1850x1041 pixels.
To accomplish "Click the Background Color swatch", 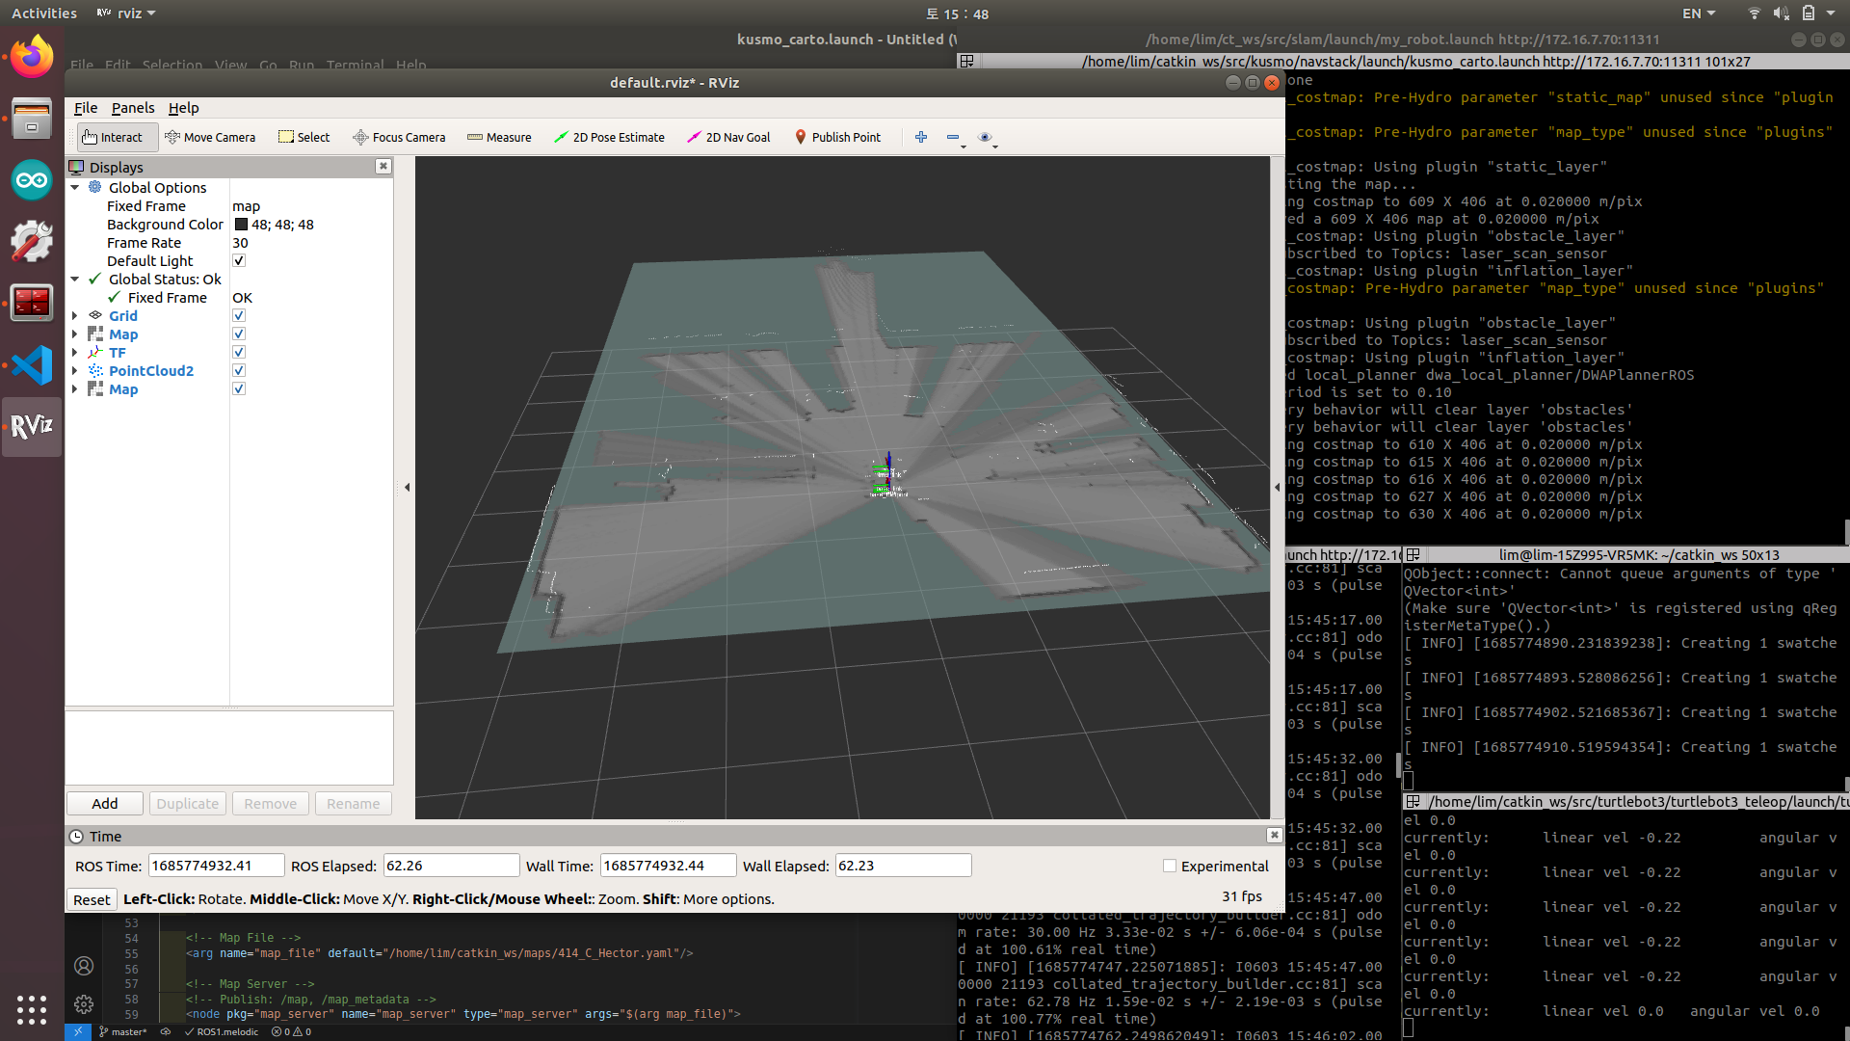I will 242,225.
